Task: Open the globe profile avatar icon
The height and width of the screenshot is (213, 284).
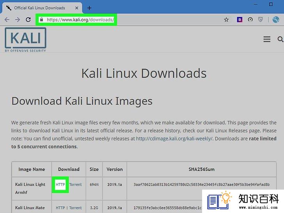Action: pos(276,20)
